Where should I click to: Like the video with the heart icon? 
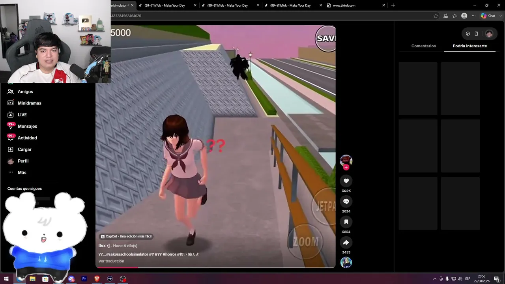pyautogui.click(x=346, y=181)
